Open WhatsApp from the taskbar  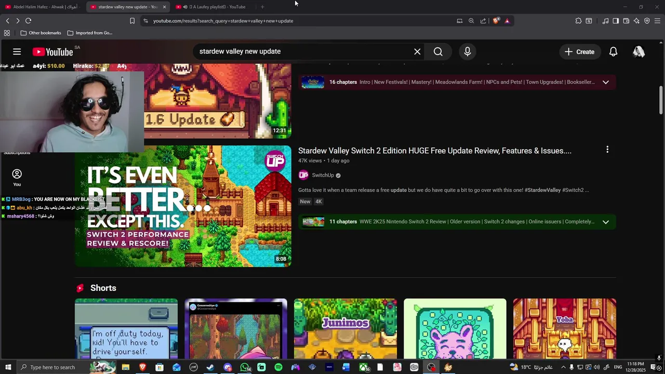click(245, 367)
